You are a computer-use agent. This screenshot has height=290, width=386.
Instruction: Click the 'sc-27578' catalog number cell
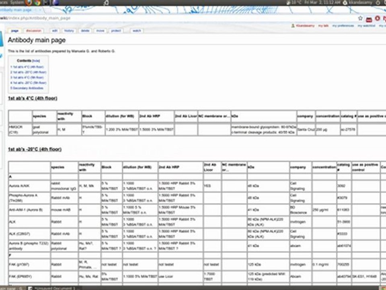point(349,130)
